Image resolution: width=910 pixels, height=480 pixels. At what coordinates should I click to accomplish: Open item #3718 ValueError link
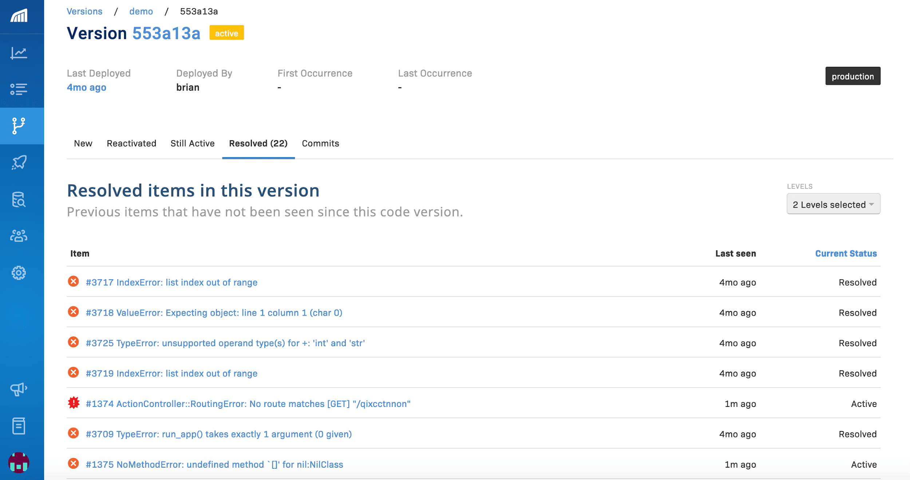[x=214, y=313]
